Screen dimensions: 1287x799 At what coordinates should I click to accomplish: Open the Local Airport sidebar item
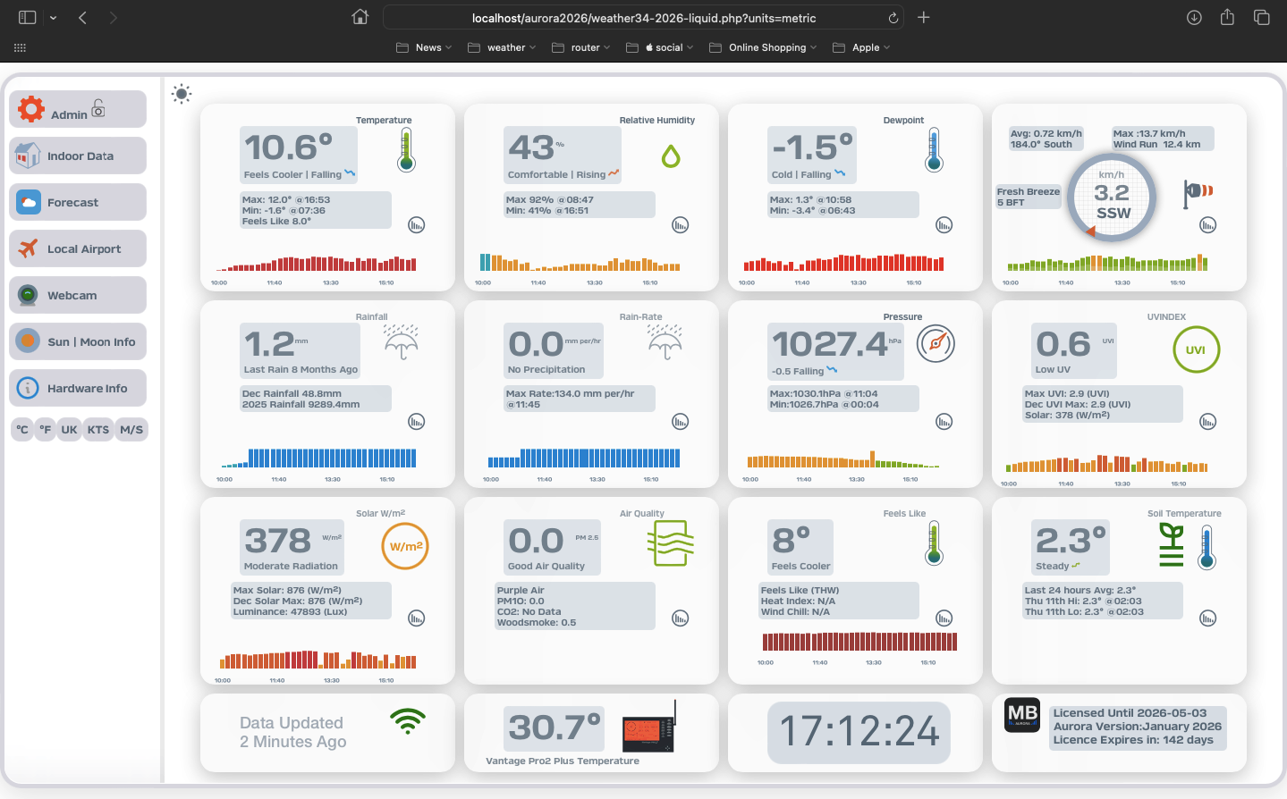78,249
